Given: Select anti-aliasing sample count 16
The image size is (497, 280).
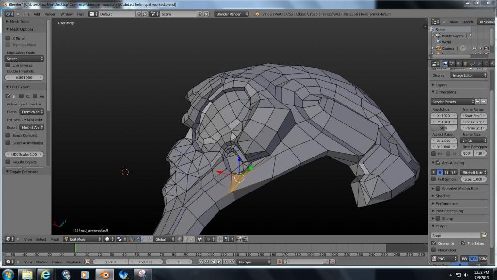Looking at the screenshot, I should pos(453,172).
